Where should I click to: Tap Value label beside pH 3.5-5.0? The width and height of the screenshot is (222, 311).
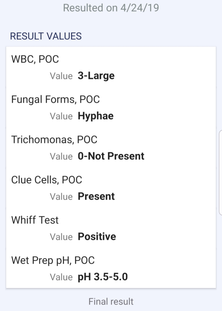pos(61,277)
